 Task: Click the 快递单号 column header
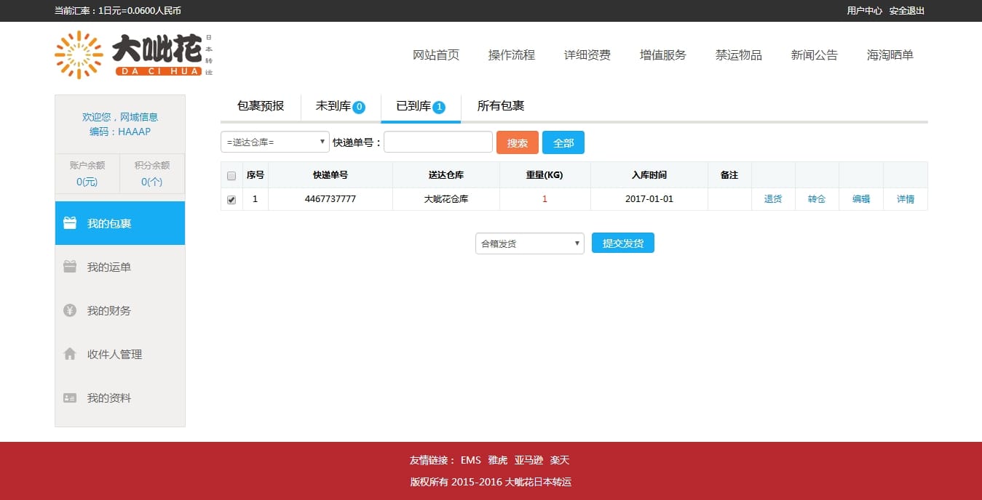pos(330,175)
